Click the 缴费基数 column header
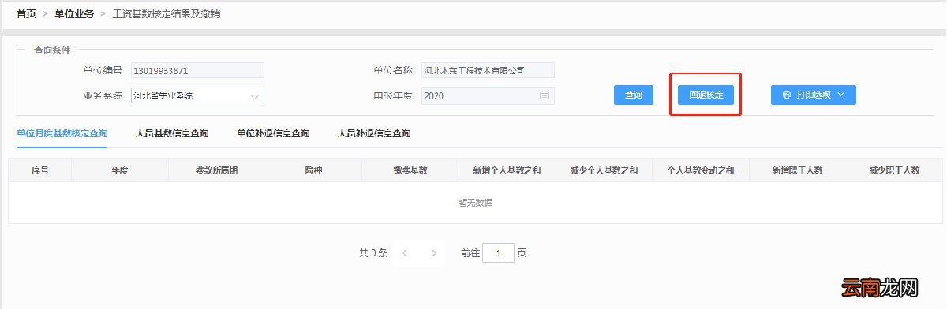Image resolution: width=947 pixels, height=310 pixels. (410, 170)
